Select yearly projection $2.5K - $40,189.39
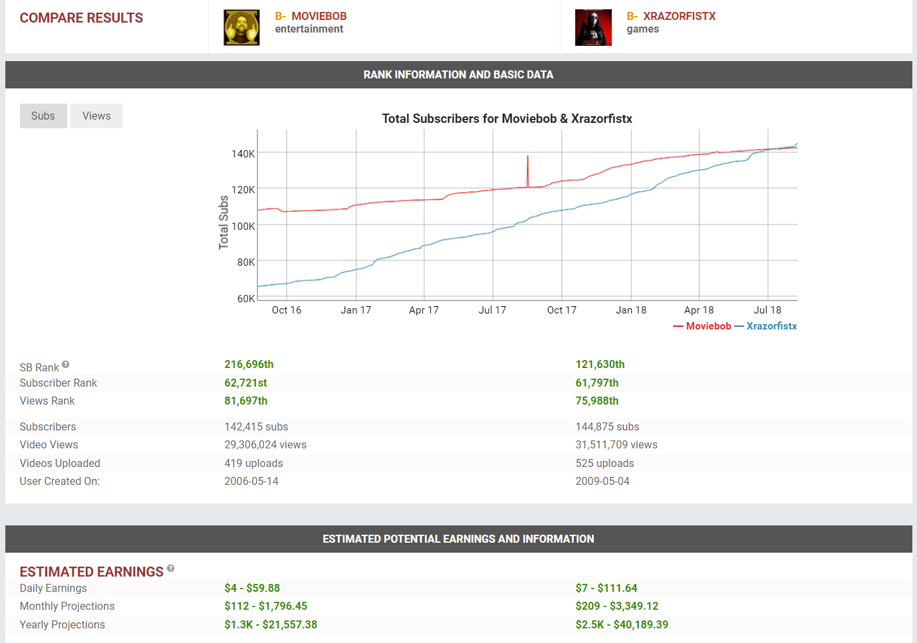The height and width of the screenshot is (643, 917). [622, 624]
